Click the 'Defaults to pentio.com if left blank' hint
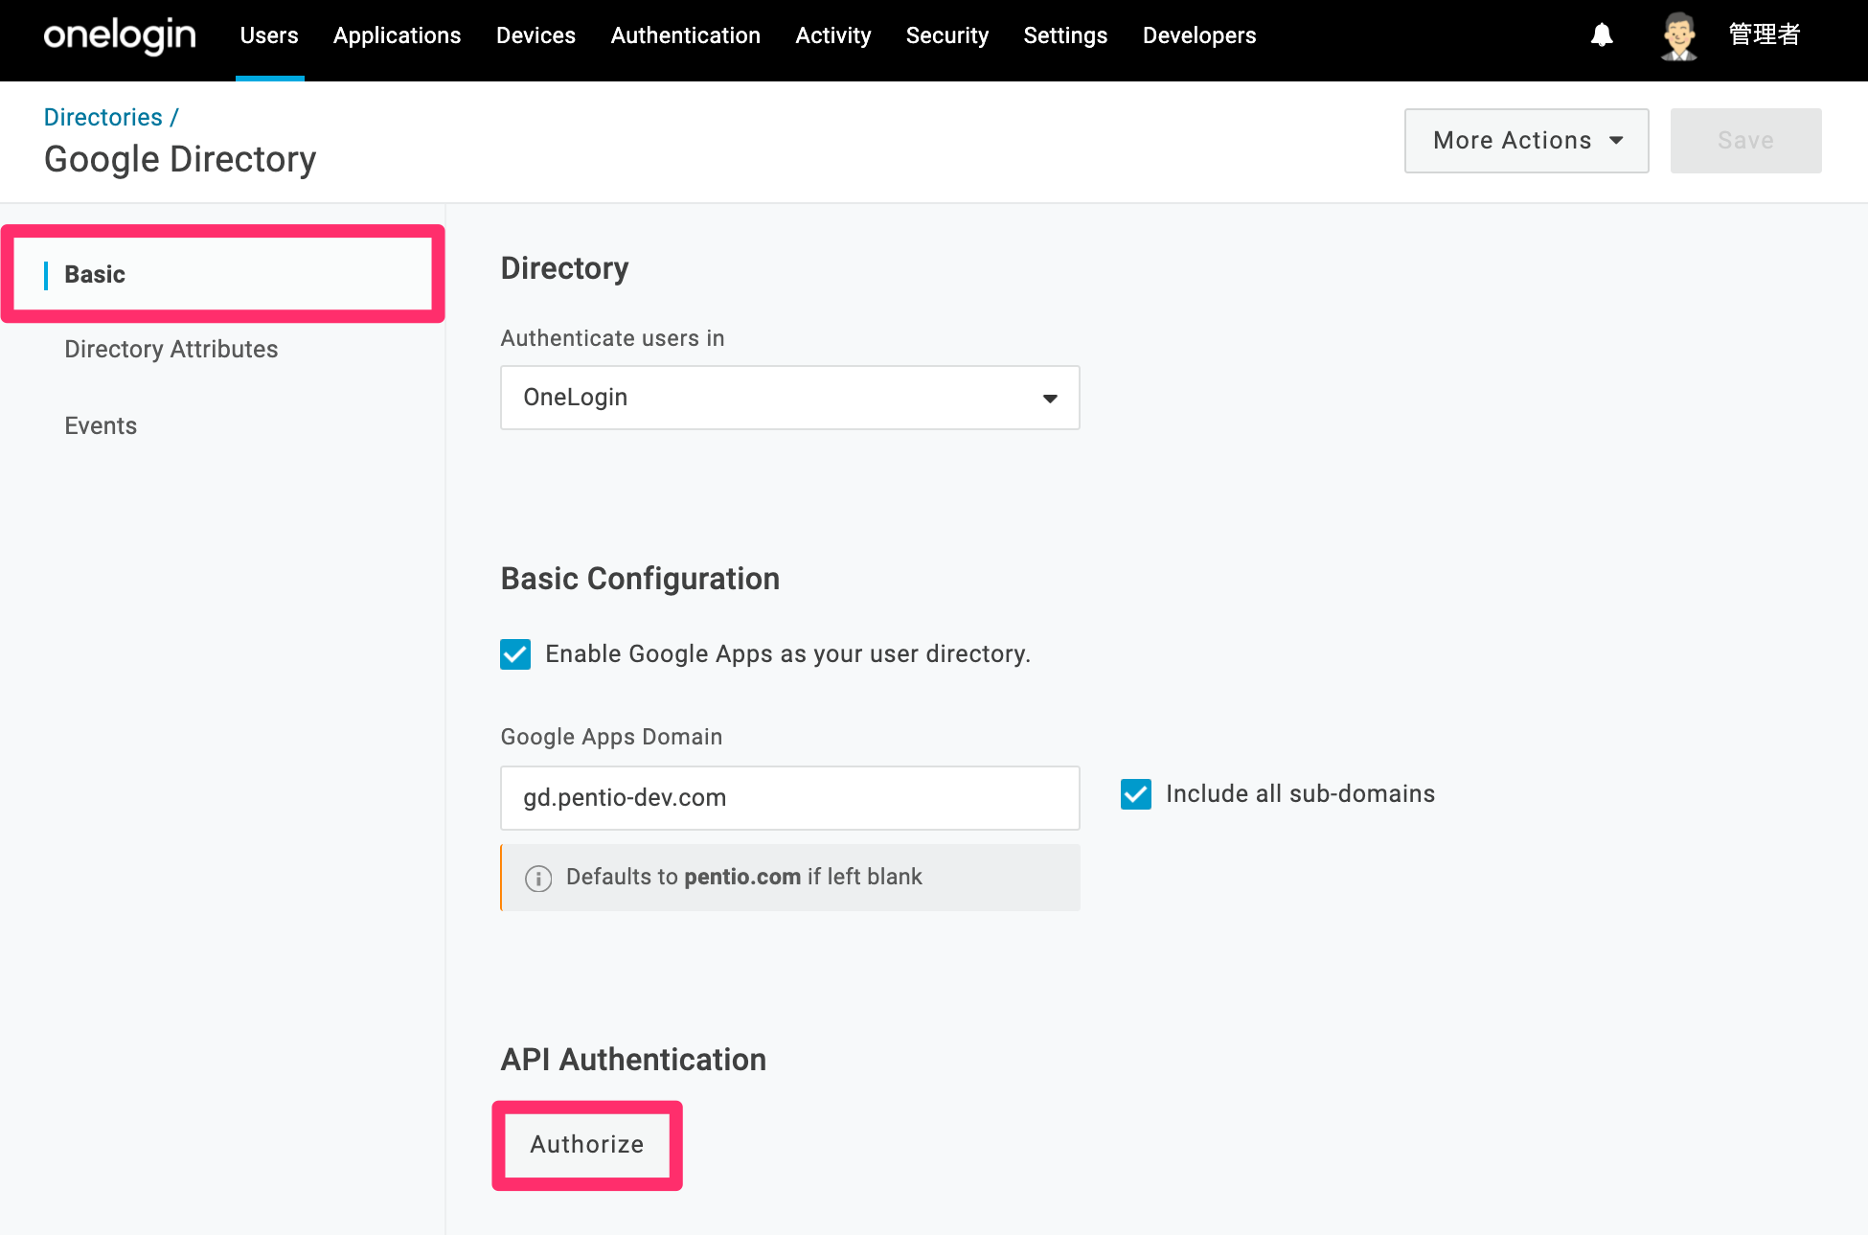Image resolution: width=1868 pixels, height=1235 pixels. point(744,878)
